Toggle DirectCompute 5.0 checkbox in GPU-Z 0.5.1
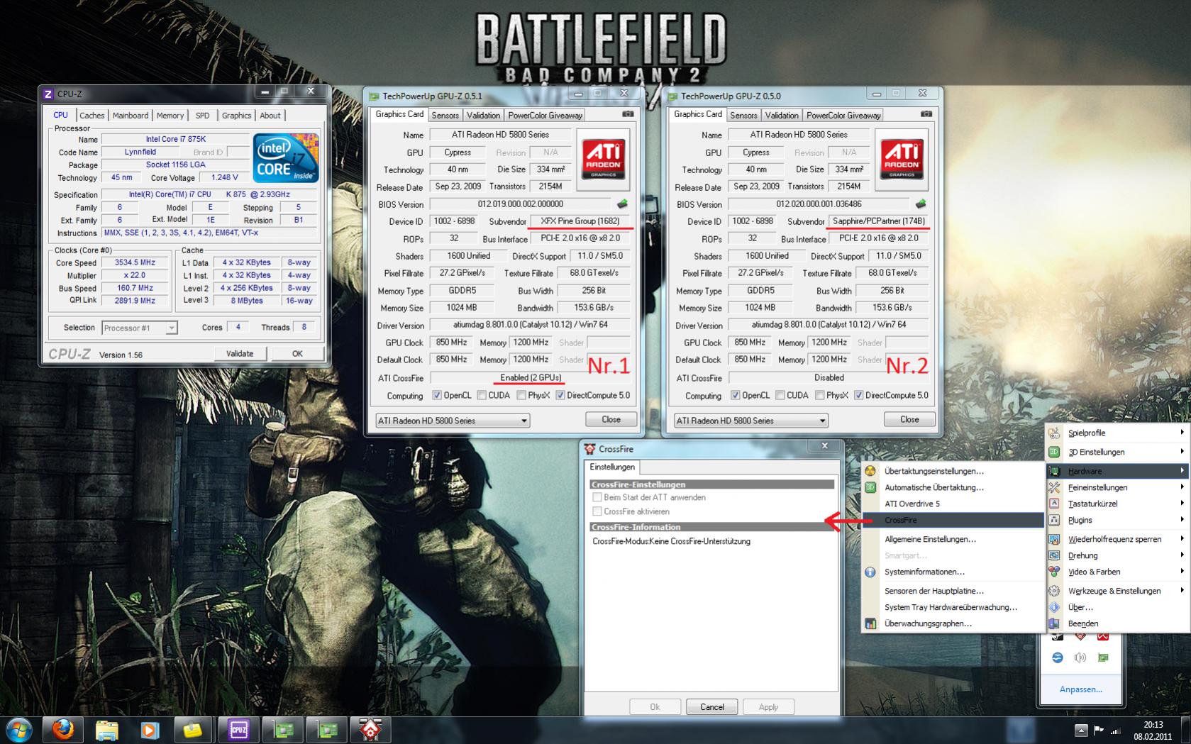Image resolution: width=1191 pixels, height=744 pixels. 560,396
